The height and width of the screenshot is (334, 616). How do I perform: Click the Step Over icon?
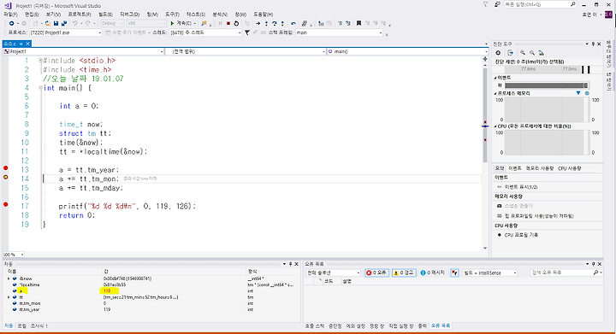click(275, 24)
